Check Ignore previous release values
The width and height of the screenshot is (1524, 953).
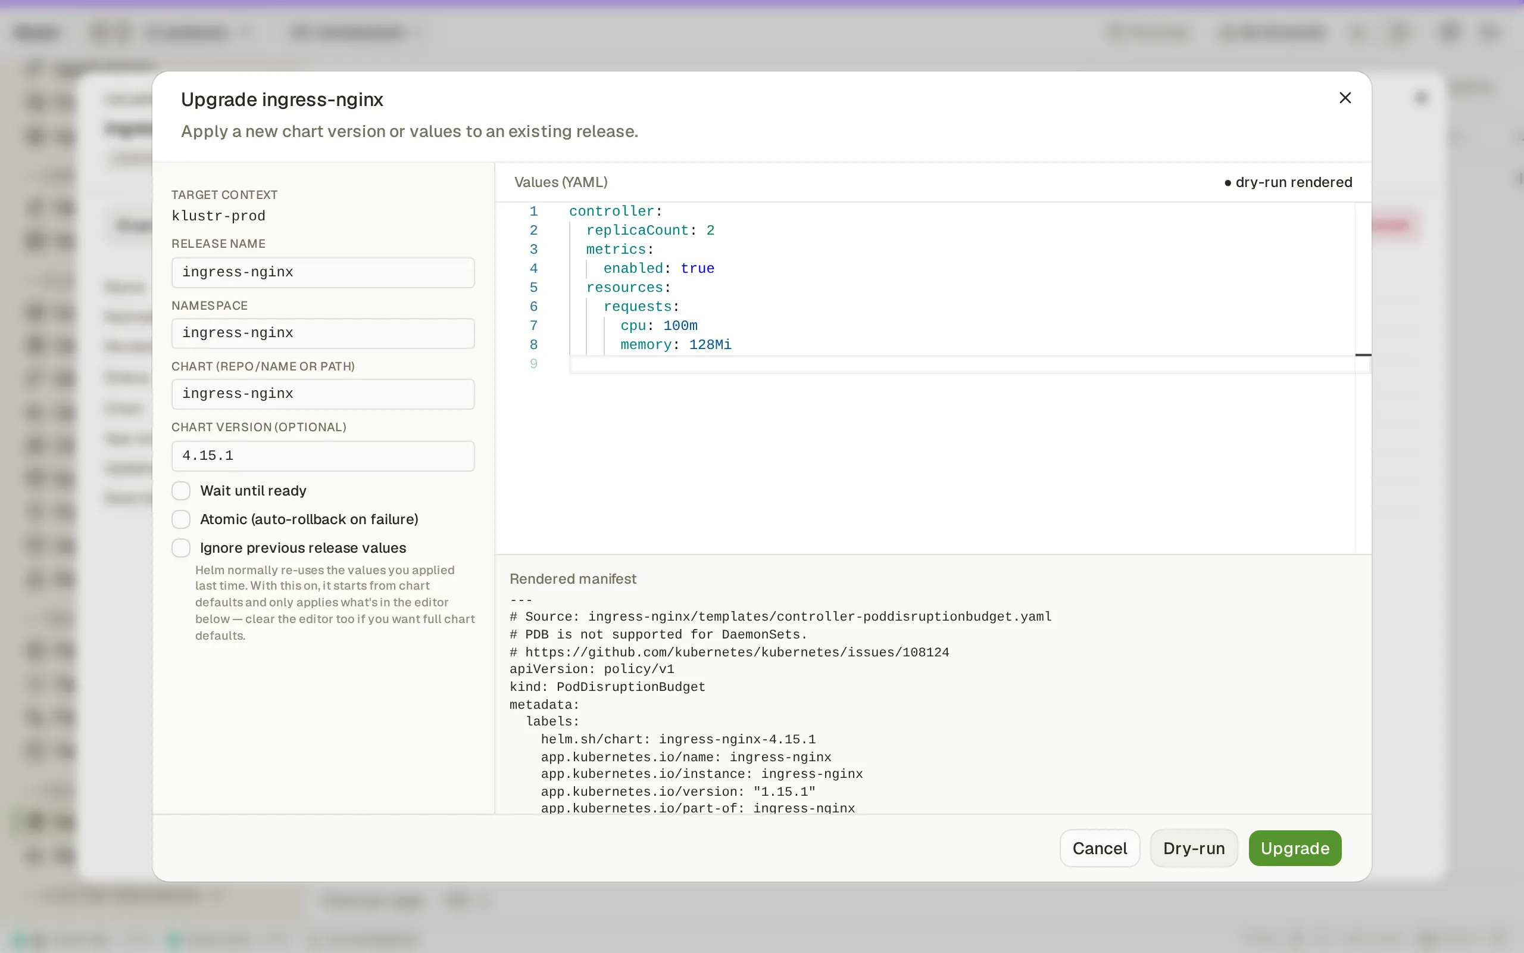(181, 548)
